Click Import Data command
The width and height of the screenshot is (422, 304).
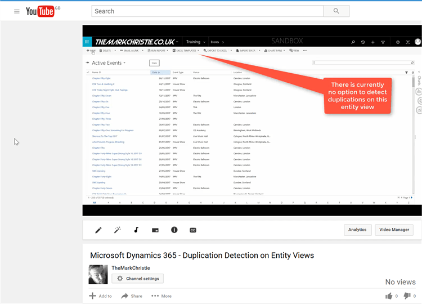pyautogui.click(x=246, y=50)
